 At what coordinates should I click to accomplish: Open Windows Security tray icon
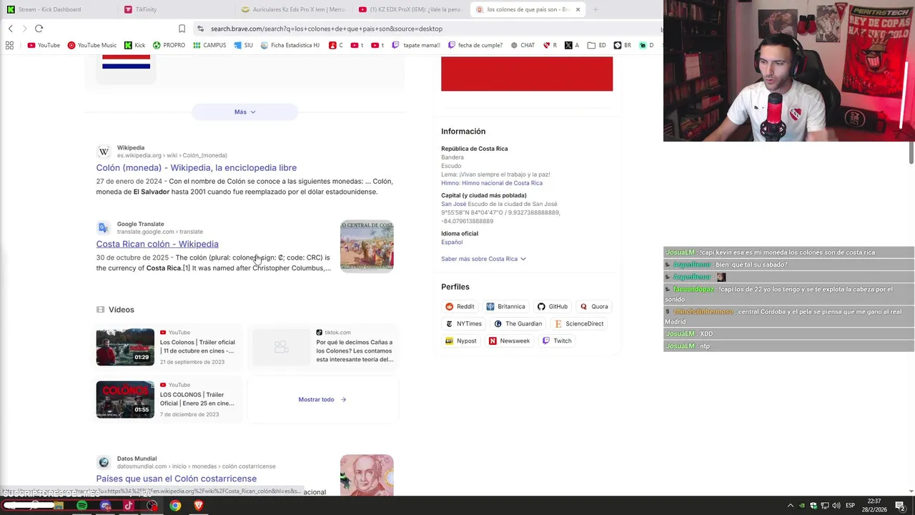pyautogui.click(x=813, y=506)
